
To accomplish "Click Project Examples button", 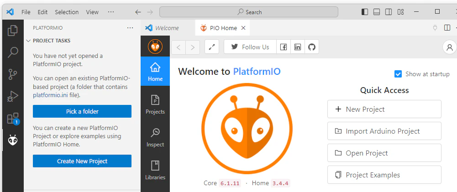I will click(384, 175).
